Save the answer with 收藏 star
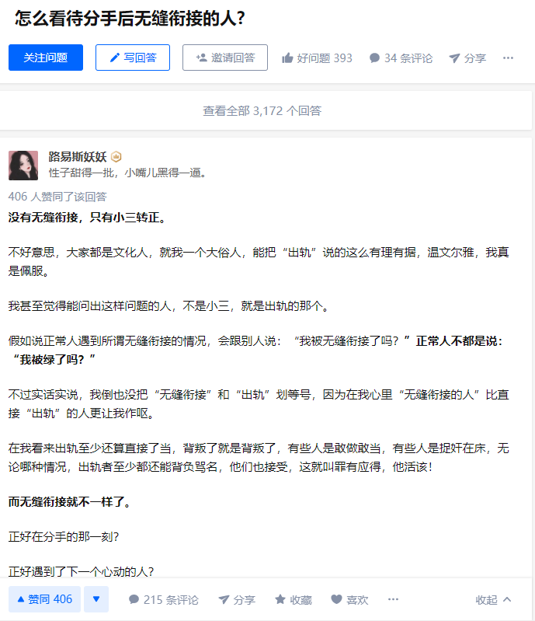535x621 pixels. coord(294,599)
